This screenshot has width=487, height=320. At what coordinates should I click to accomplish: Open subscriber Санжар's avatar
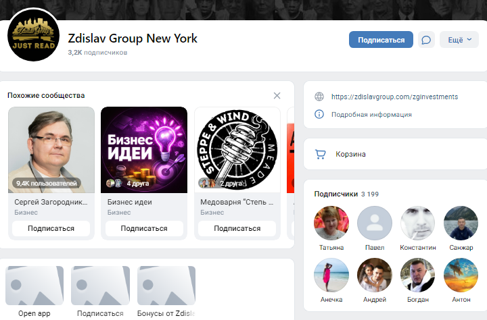[x=461, y=223]
